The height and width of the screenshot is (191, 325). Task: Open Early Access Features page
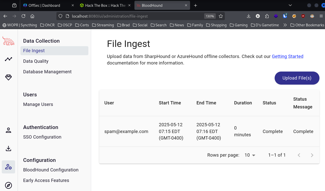pyautogui.click(x=46, y=180)
